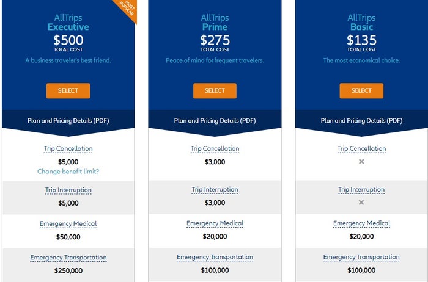Click Emergency Transportation under Executive plan
This screenshot has height=282, width=428.
(68, 258)
